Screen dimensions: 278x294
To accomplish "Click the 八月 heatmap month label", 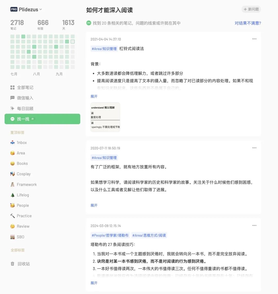I will coord(36,74).
